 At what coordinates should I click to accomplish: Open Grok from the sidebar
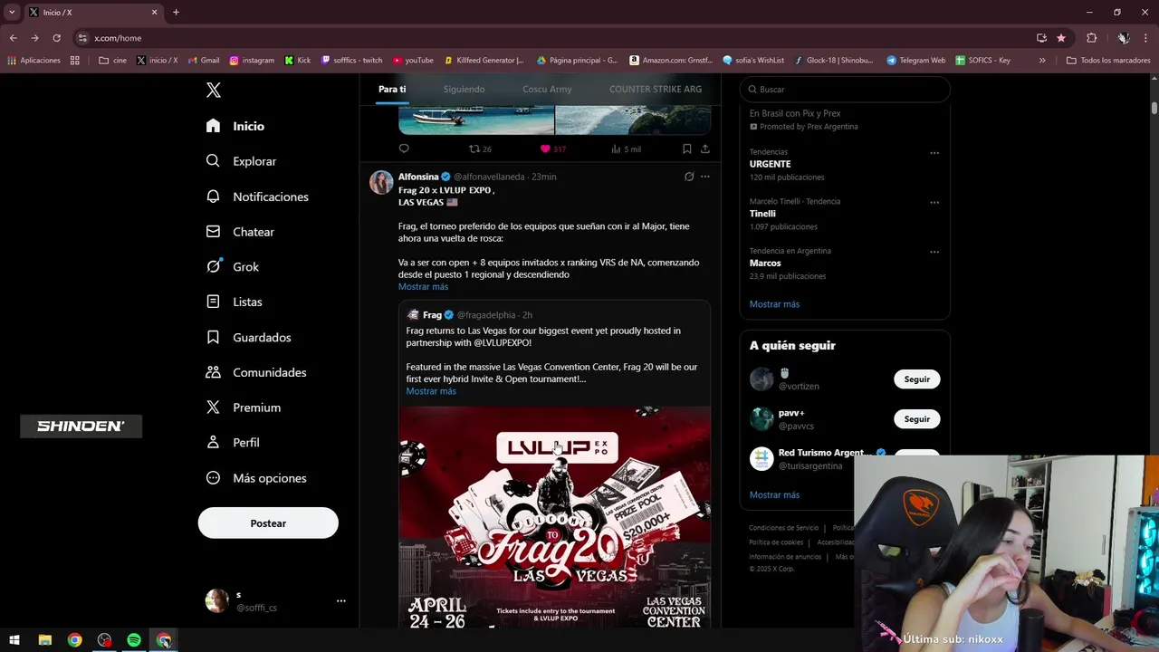tap(233, 267)
